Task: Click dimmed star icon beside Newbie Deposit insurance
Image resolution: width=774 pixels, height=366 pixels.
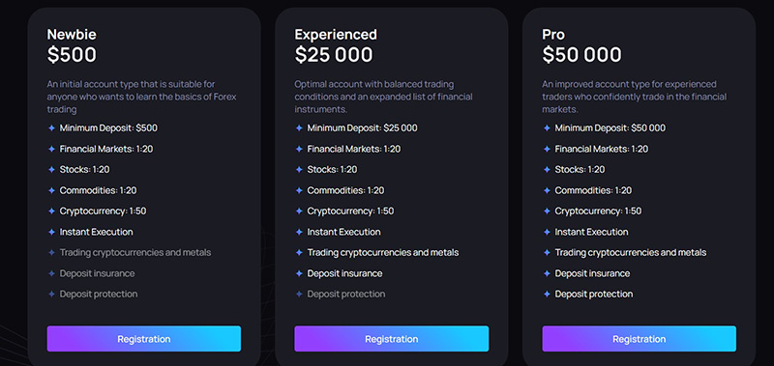Action: [51, 273]
